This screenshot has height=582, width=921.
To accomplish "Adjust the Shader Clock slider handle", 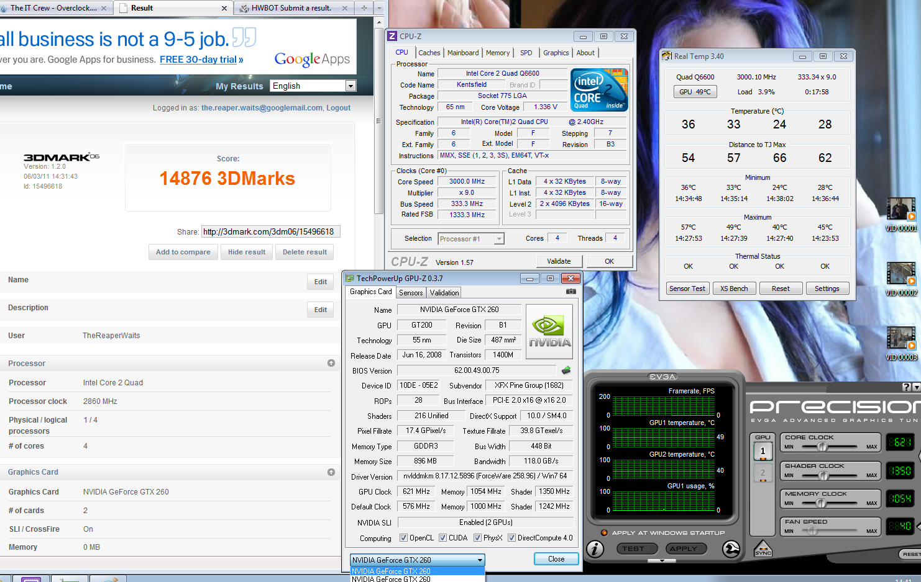I will point(823,475).
